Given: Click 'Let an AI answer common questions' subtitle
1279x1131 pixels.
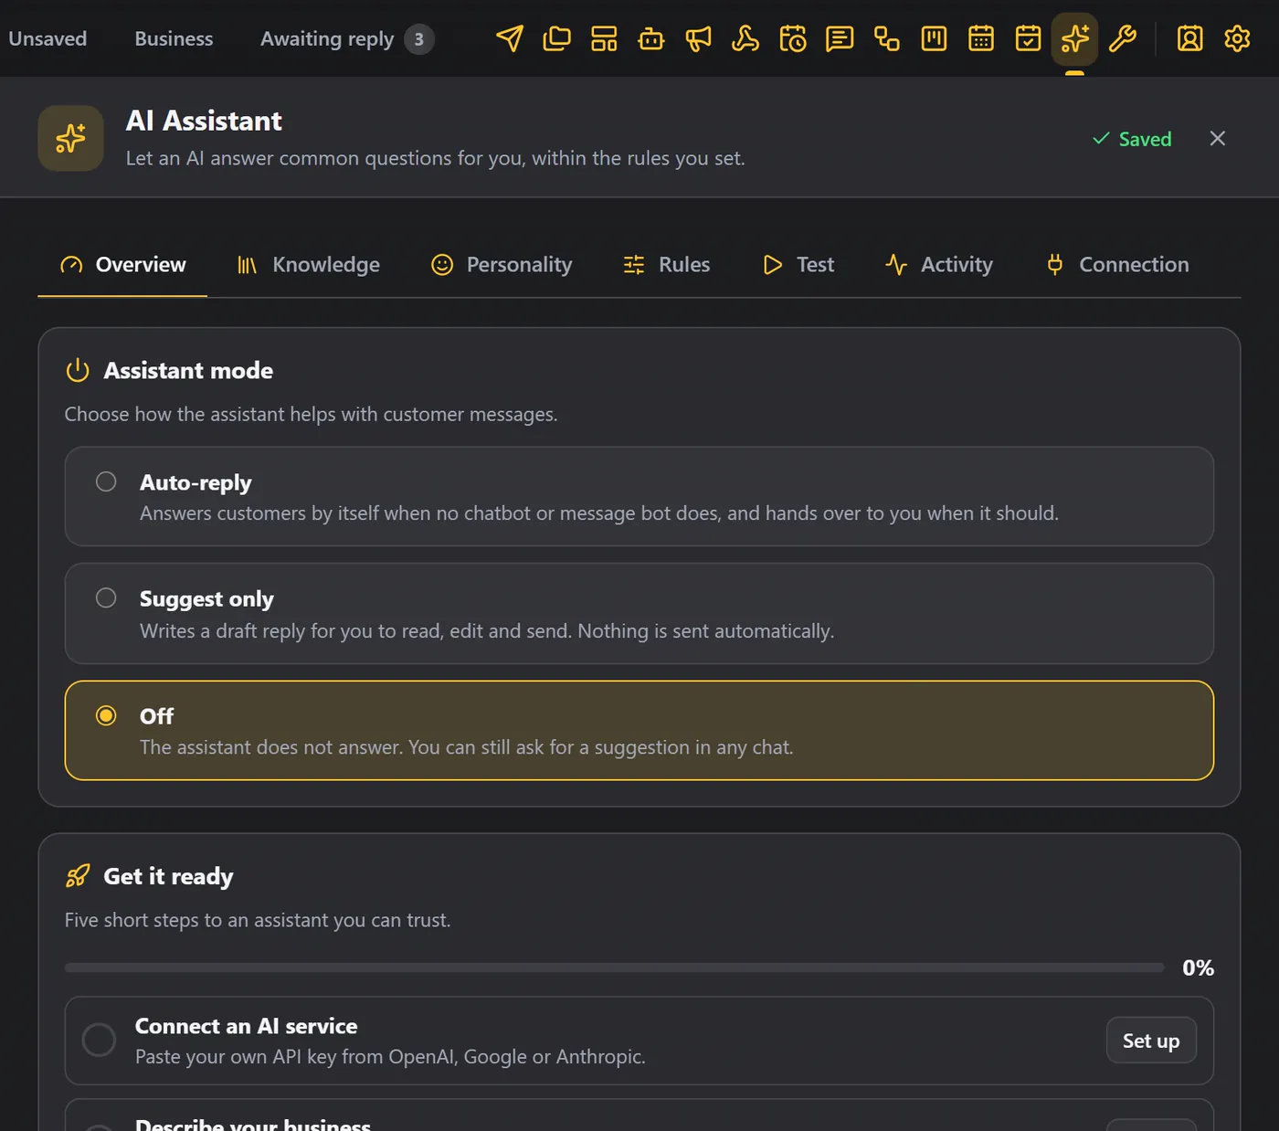Looking at the screenshot, I should 435,158.
